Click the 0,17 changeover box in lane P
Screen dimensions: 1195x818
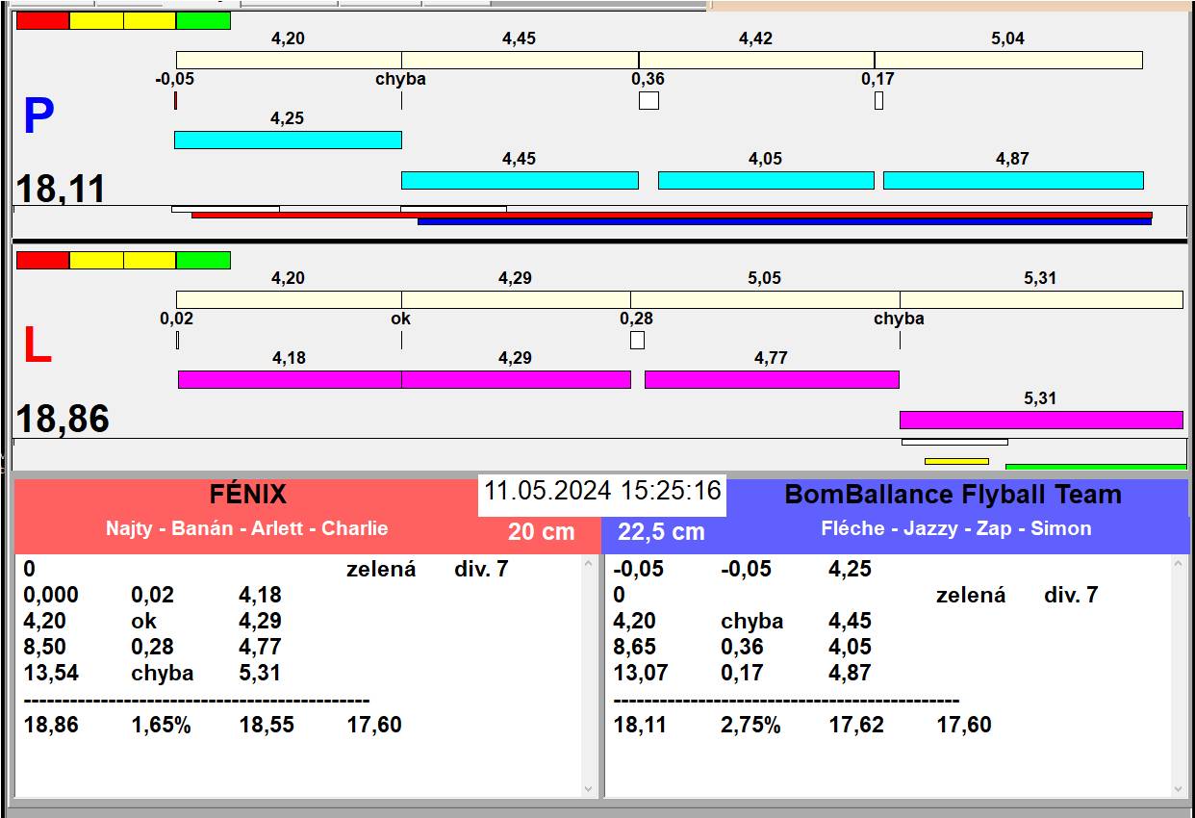(x=878, y=100)
